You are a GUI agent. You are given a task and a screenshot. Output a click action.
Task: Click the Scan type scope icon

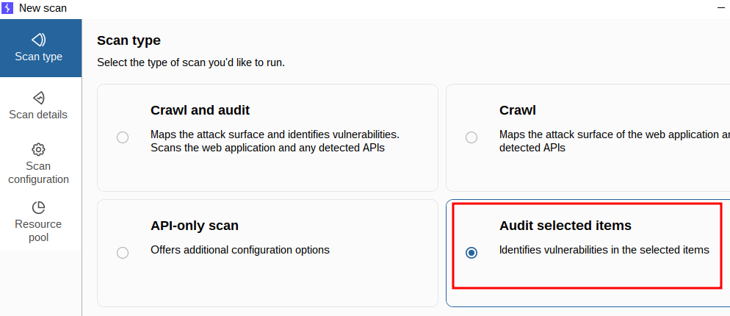coord(38,40)
